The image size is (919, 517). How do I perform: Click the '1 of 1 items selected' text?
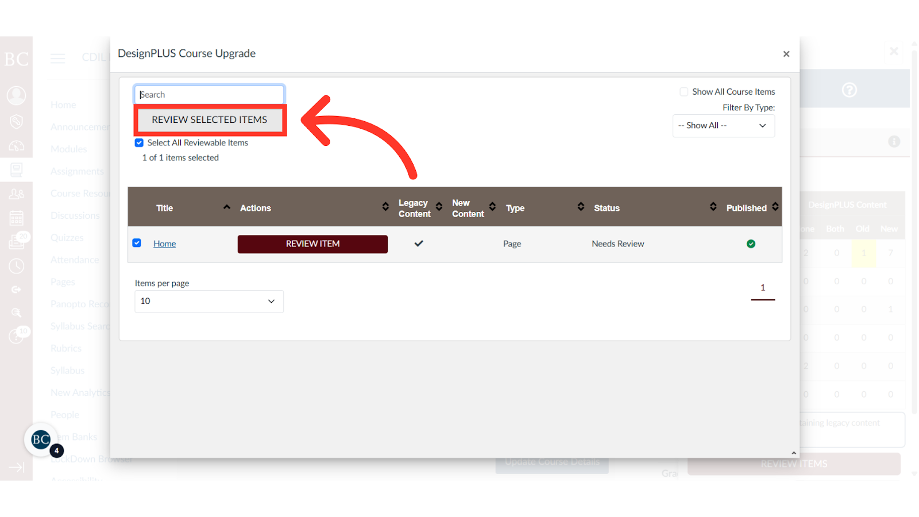click(180, 158)
